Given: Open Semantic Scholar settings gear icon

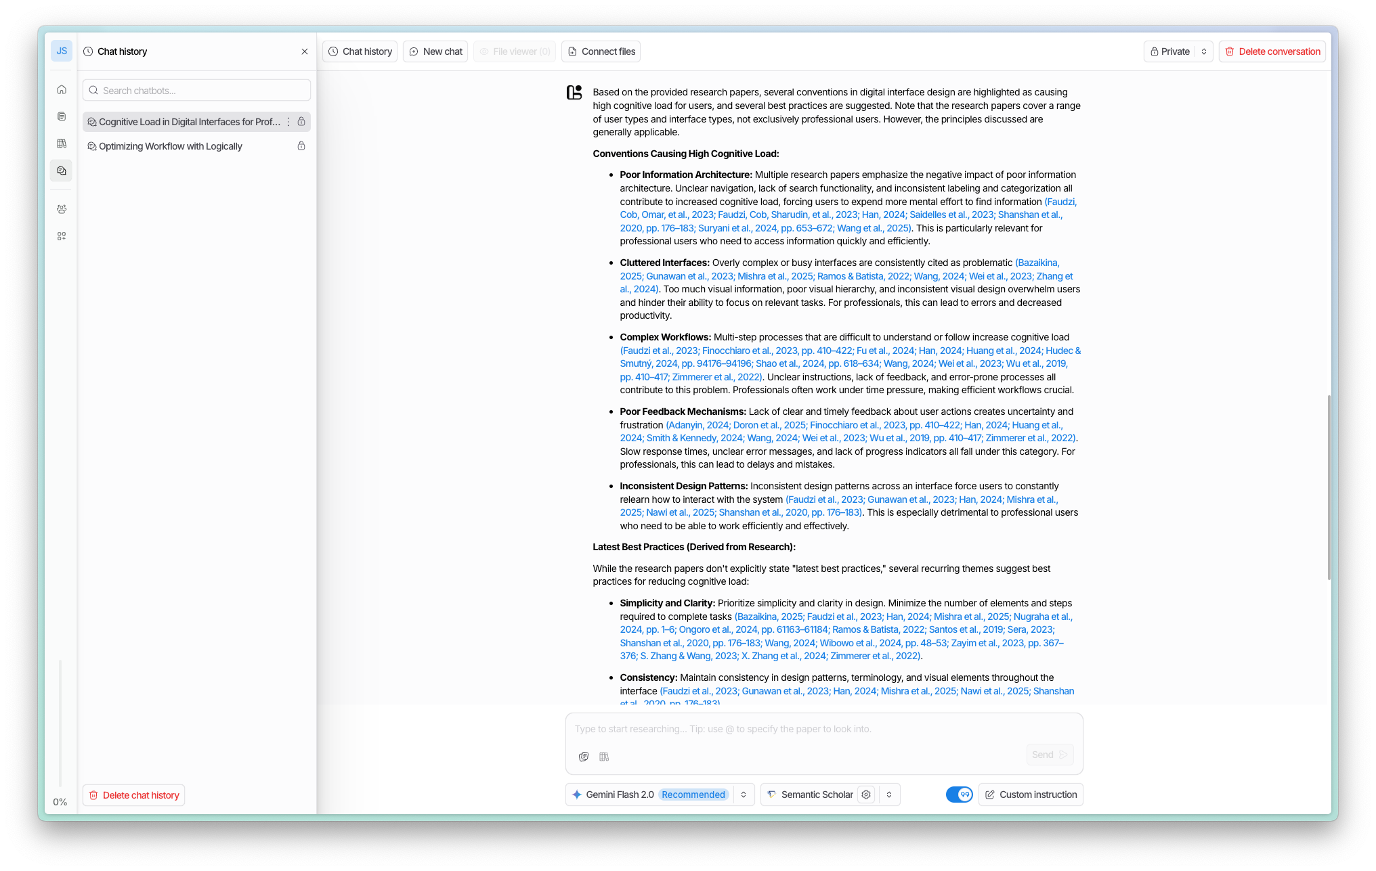Looking at the screenshot, I should 866,795.
